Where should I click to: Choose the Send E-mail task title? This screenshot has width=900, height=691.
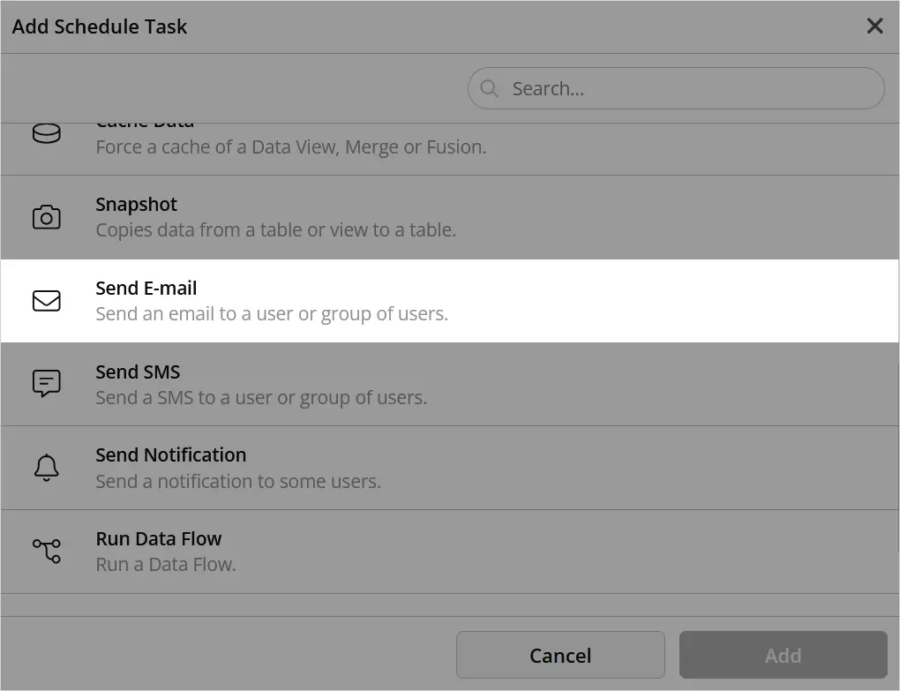(x=146, y=288)
